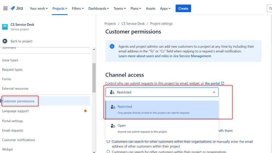The image size is (272, 153).
Task: Go to Portal settings in the sidebar
Action: [x=13, y=121]
